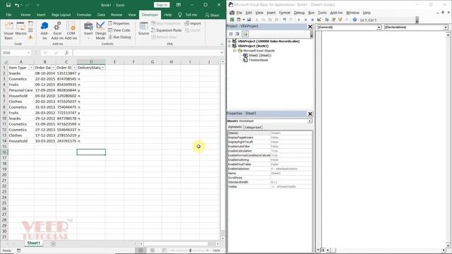The width and height of the screenshot is (452, 254).
Task: Switch to Categorized tab in Properties pane
Action: 253,127
